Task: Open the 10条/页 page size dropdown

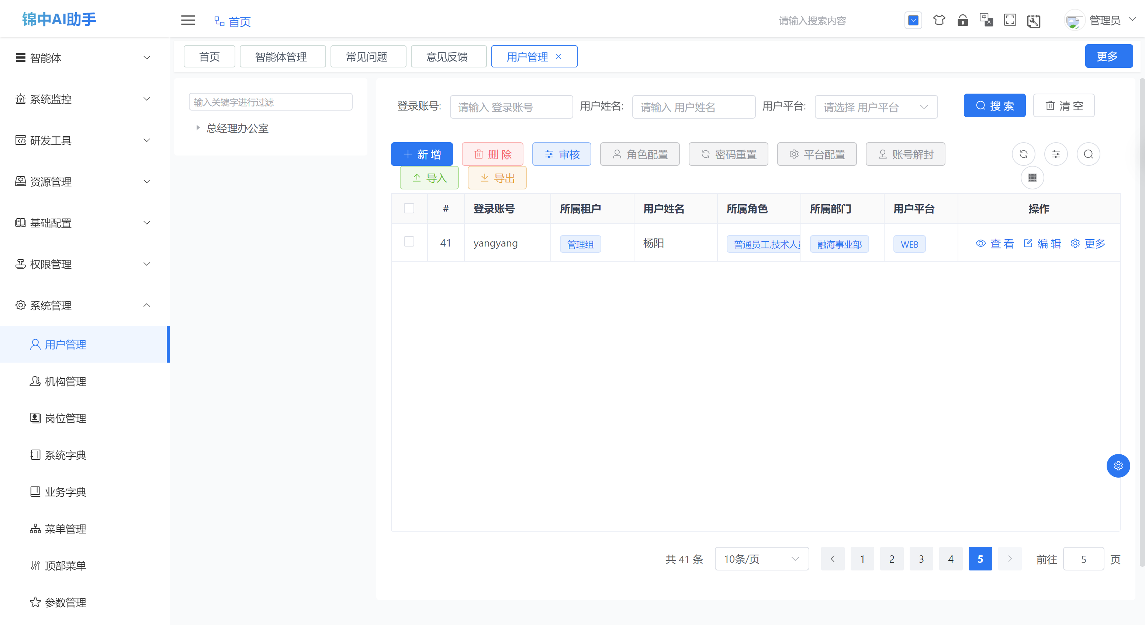Action: coord(761,559)
